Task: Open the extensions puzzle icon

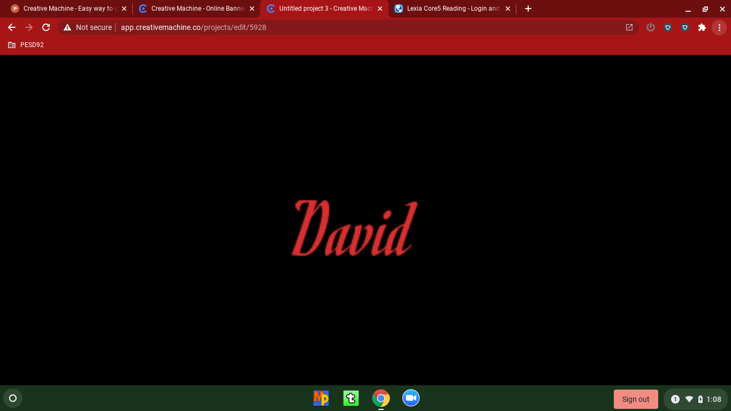Action: click(702, 27)
